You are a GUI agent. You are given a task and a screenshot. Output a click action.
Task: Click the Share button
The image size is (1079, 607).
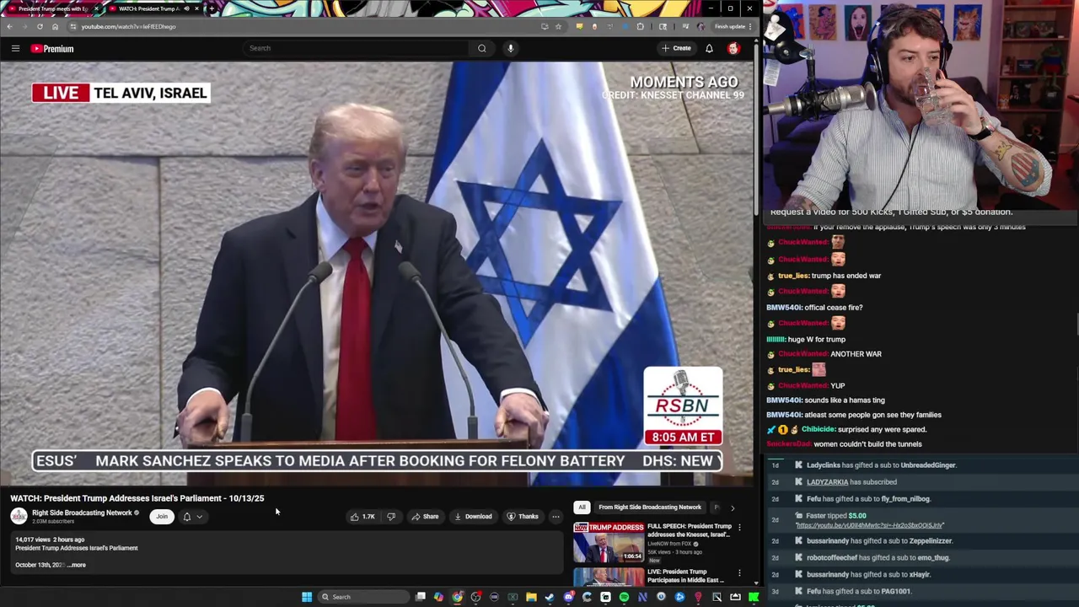[x=425, y=517]
